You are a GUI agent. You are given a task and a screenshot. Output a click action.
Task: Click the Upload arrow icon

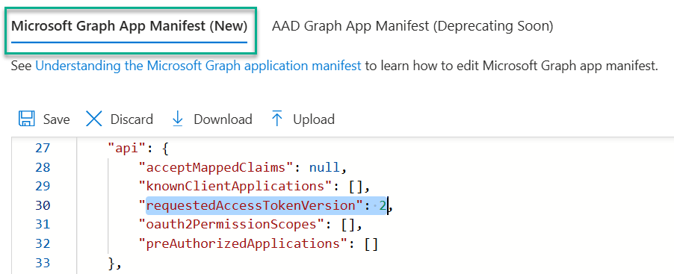[277, 119]
